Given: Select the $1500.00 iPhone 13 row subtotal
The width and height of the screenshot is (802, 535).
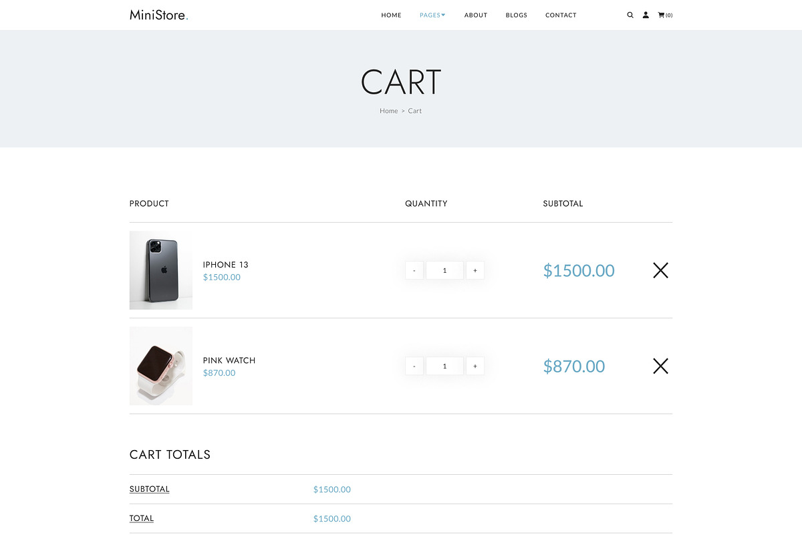Looking at the screenshot, I should coord(579,270).
